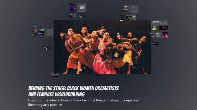Open the slide with the green-tinted photo collage

(131, 17)
